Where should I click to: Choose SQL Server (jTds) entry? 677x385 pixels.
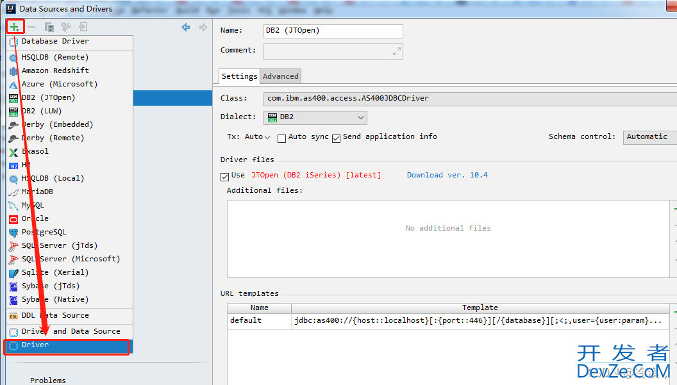pos(70,245)
